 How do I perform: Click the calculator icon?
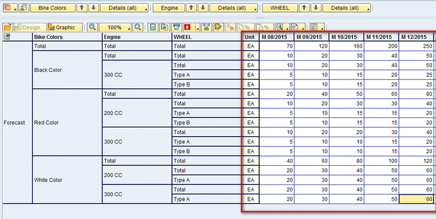pyautogui.click(x=153, y=27)
